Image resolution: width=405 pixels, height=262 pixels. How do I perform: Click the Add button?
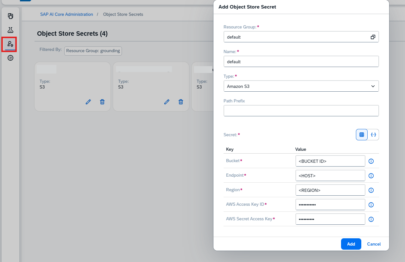[x=351, y=244]
